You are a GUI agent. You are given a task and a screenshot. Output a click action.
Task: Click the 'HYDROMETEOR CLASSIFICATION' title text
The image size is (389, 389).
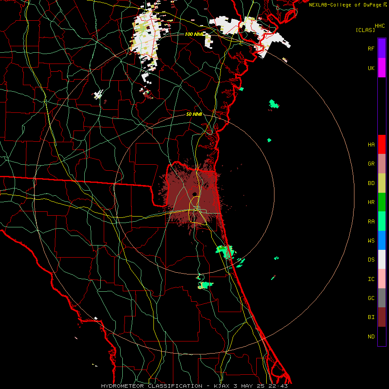click(x=152, y=386)
